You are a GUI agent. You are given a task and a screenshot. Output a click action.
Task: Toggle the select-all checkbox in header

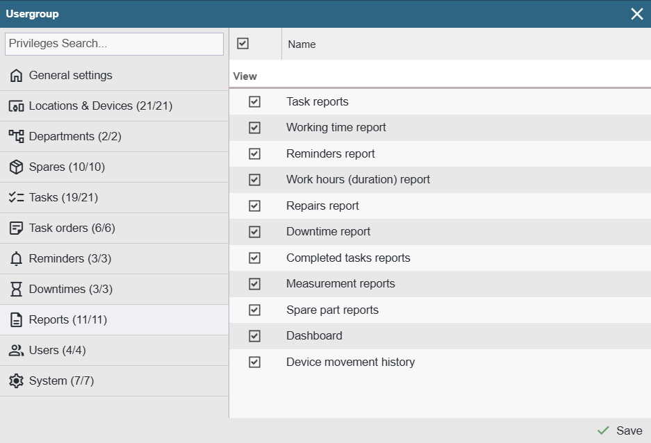tap(242, 44)
